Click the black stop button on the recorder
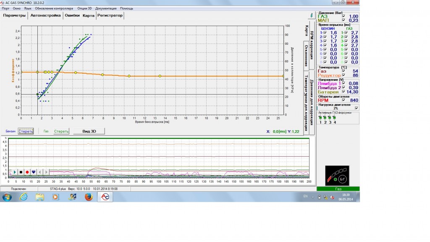430x242 pixels. pos(21,172)
